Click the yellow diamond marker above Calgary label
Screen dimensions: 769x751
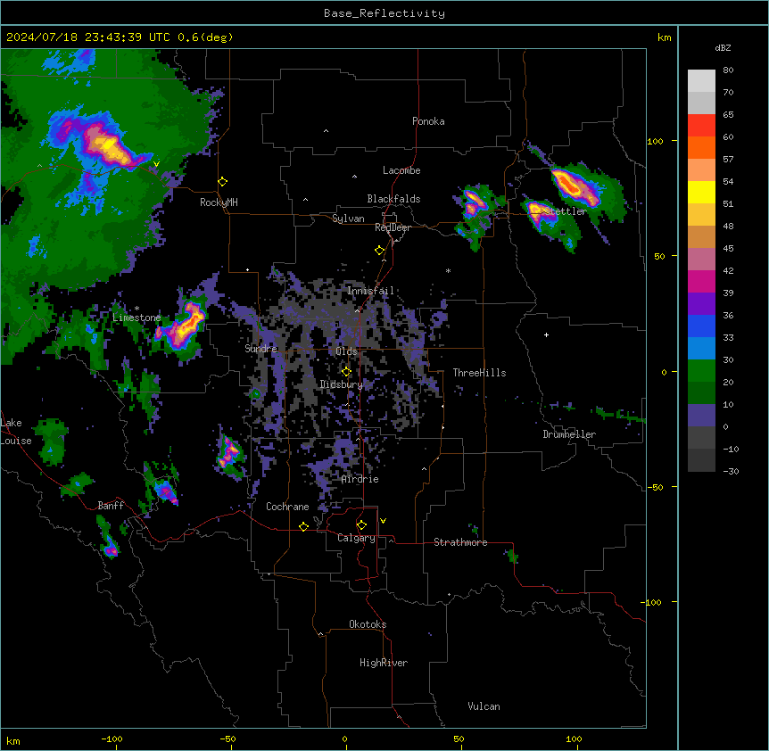point(361,525)
